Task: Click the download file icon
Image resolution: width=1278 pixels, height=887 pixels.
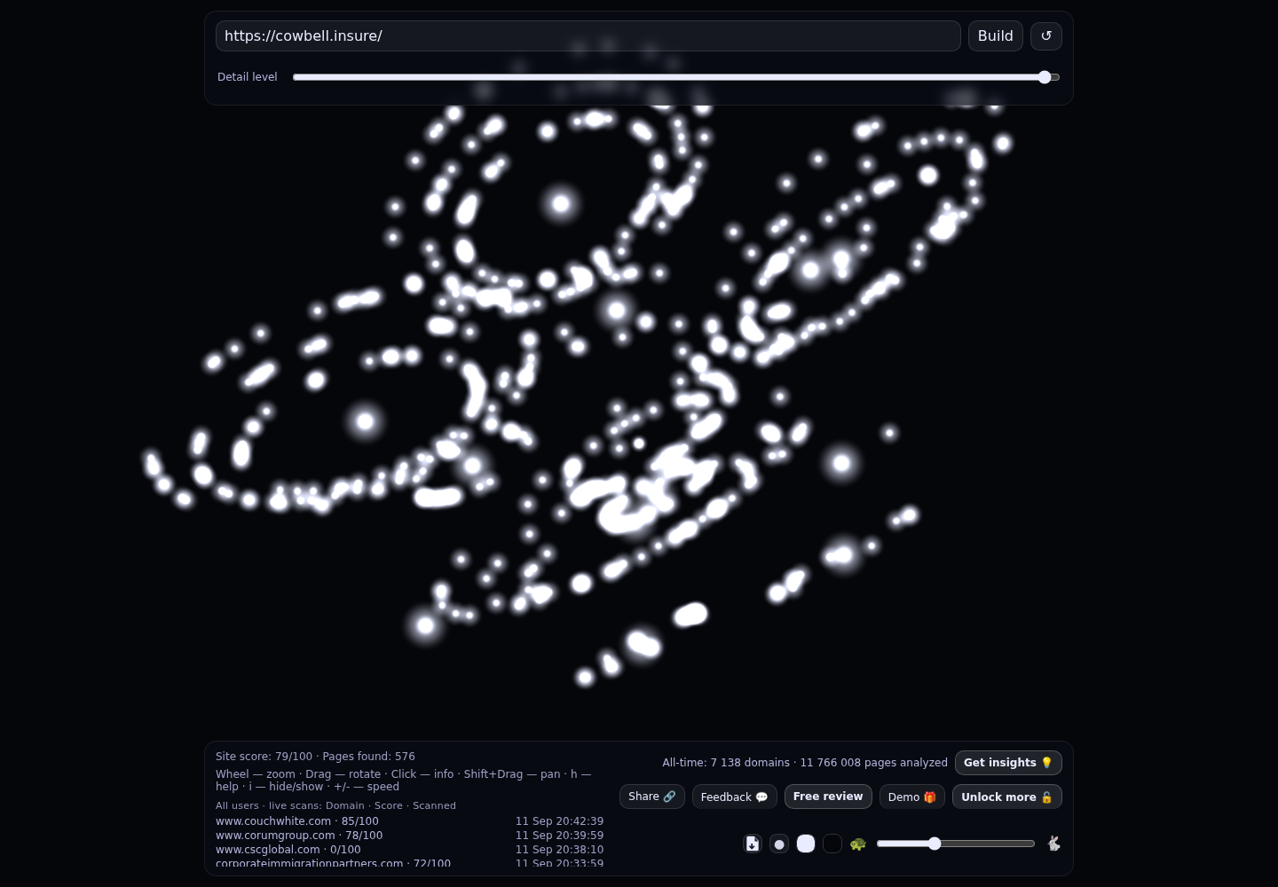Action: click(753, 844)
